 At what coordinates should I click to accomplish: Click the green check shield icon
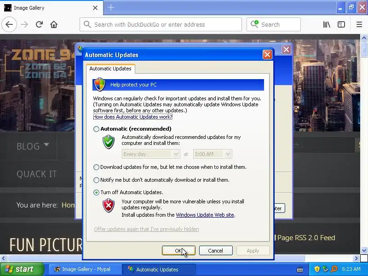pyautogui.click(x=109, y=142)
